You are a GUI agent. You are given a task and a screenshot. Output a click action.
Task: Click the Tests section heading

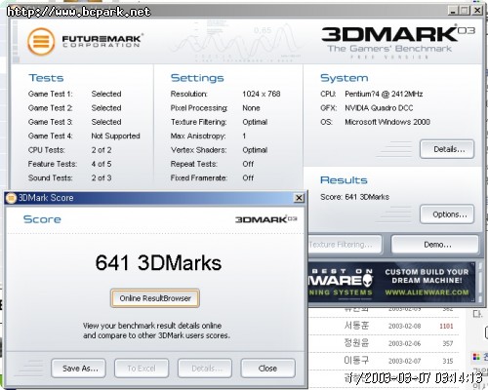[46, 78]
